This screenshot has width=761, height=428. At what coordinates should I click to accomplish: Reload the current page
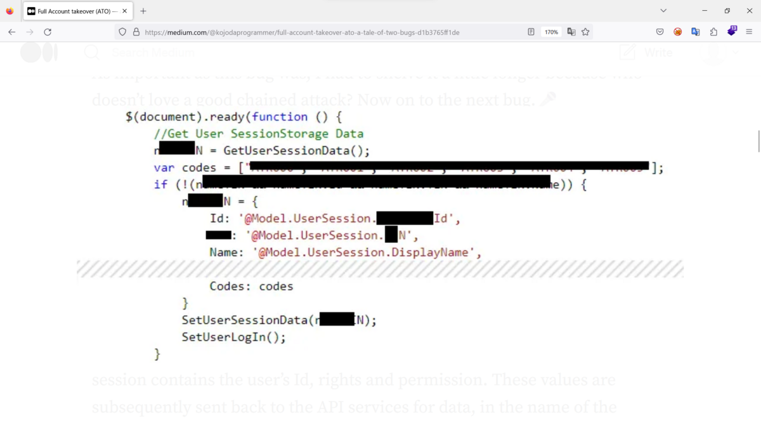click(x=48, y=32)
